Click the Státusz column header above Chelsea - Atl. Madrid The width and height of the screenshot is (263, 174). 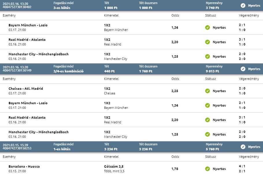tap(210, 79)
